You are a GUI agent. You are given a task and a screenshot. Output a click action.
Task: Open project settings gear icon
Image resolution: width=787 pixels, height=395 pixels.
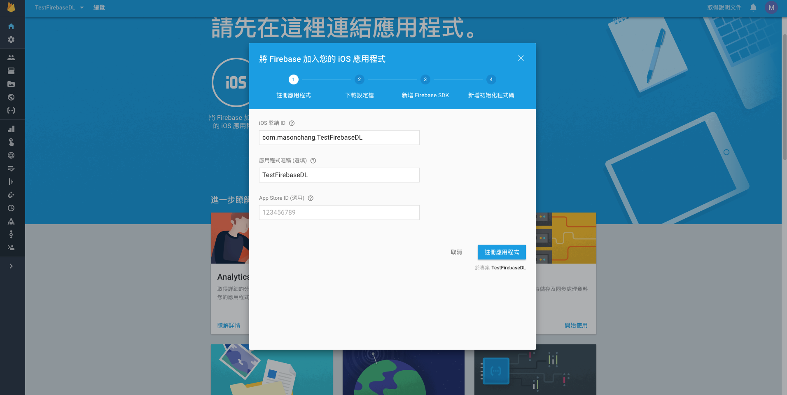(11, 40)
